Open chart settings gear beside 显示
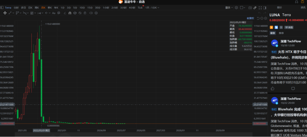307x137 pixels. pos(236,8)
